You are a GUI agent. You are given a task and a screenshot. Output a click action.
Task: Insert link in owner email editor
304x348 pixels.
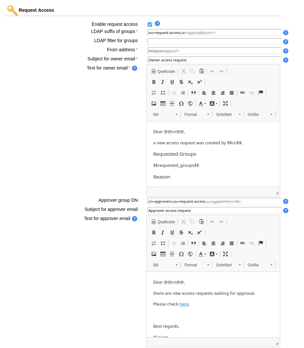(x=242, y=93)
